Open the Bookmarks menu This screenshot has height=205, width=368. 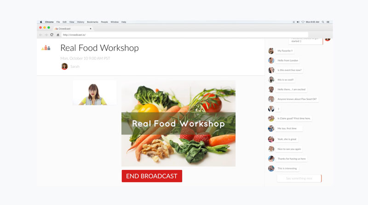point(92,22)
